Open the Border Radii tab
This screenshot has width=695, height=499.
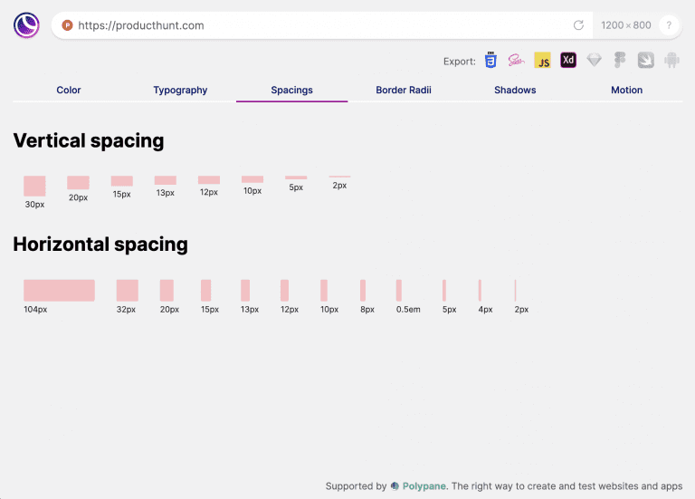tap(404, 90)
